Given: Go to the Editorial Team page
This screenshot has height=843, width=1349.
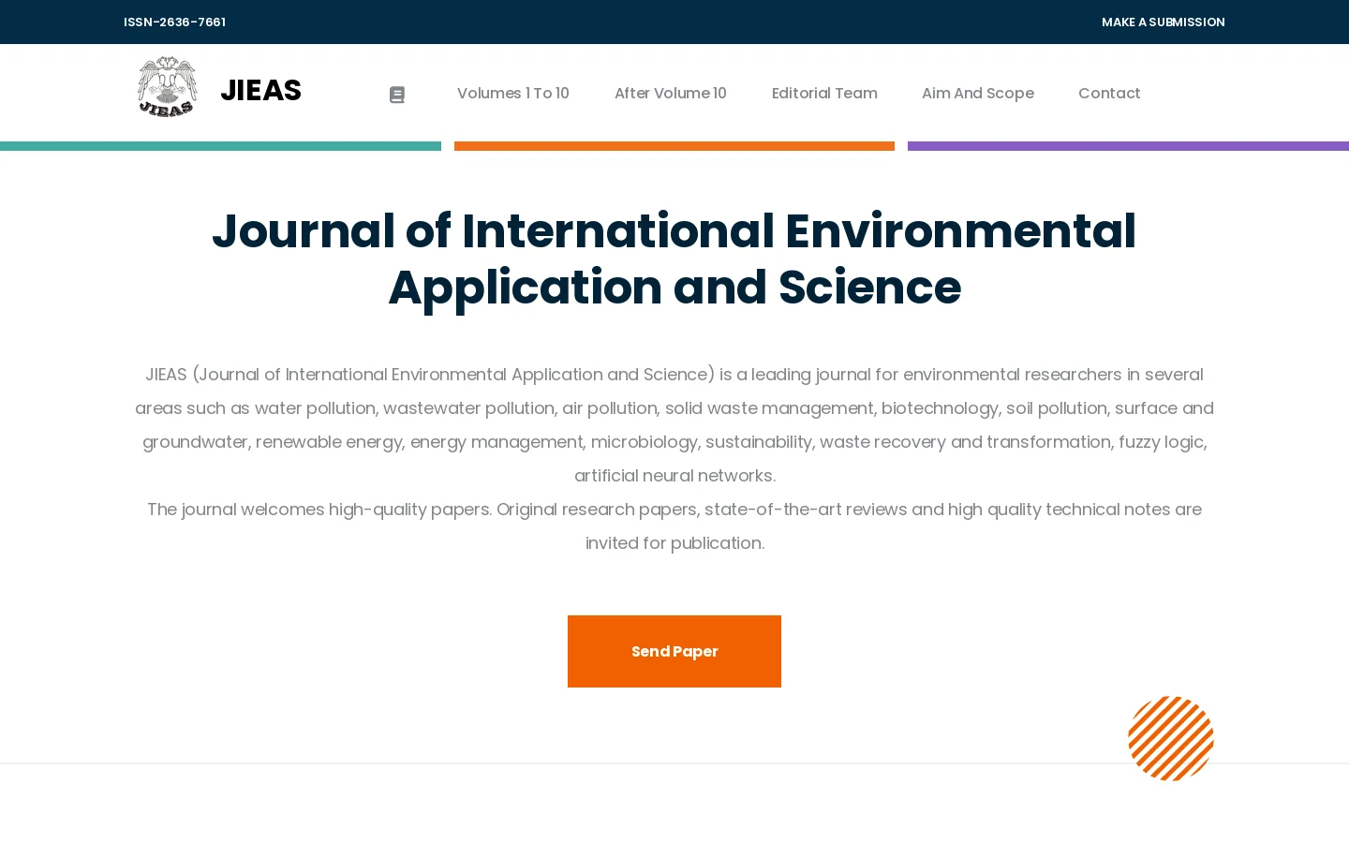Looking at the screenshot, I should pyautogui.click(x=824, y=93).
